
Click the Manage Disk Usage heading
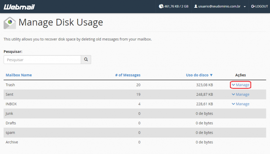click(x=61, y=22)
